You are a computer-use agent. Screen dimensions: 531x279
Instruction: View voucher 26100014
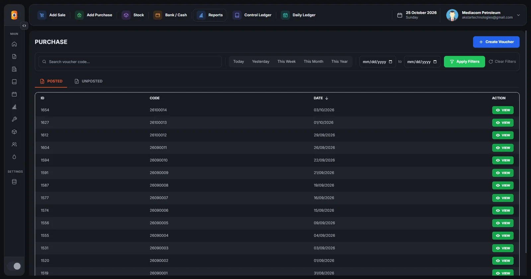(503, 110)
